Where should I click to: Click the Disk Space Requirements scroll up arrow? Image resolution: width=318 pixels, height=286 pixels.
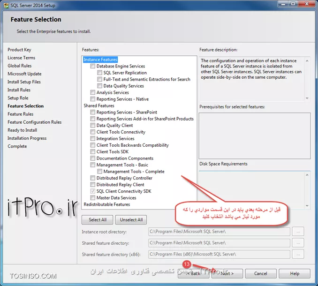(x=307, y=175)
